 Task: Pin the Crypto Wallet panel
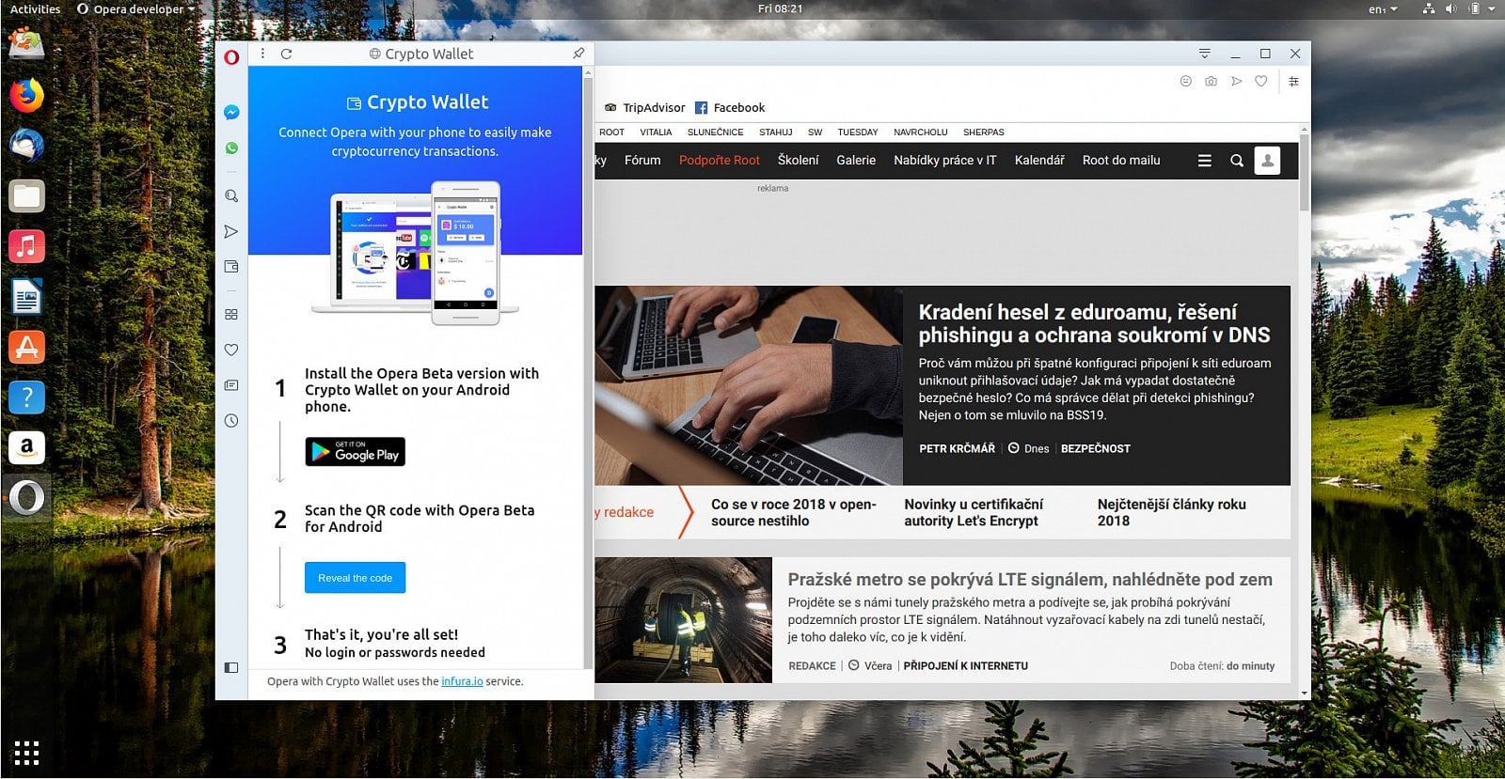click(x=578, y=54)
